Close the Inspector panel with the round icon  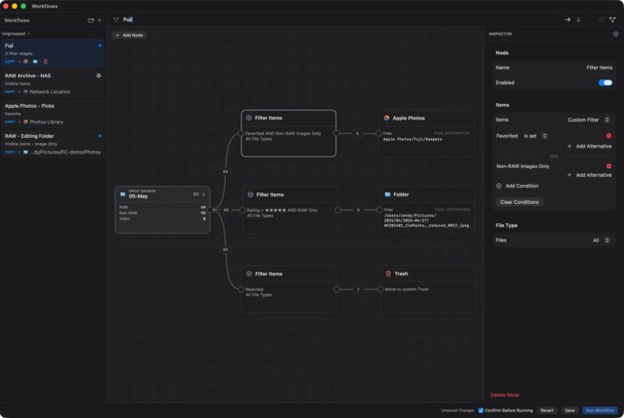(616, 34)
